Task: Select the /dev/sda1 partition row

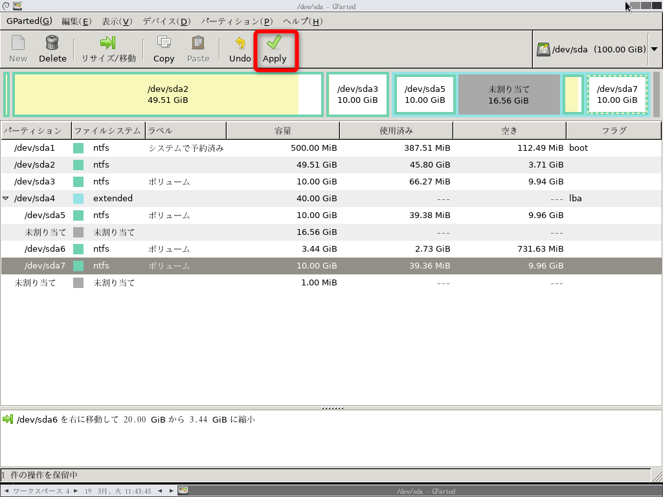Action: coord(331,148)
